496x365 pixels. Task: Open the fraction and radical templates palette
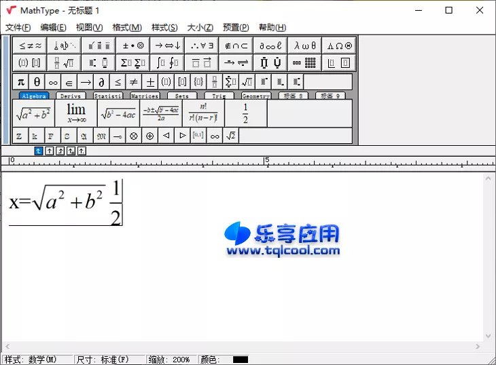click(65, 62)
